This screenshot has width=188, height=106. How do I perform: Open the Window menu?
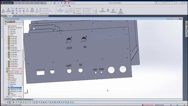(x=37, y=3)
